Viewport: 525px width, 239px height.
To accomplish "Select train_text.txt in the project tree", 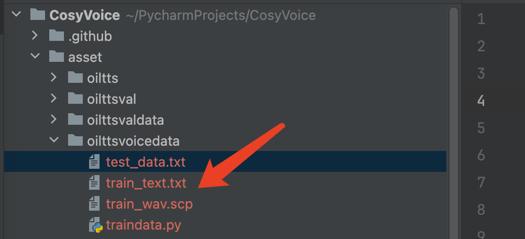I will tap(146, 183).
